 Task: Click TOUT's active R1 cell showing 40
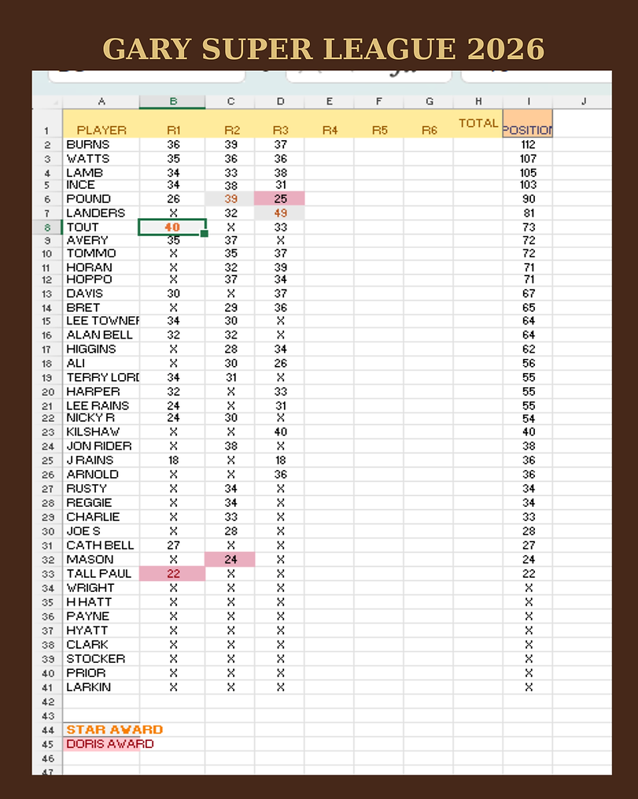pos(172,227)
